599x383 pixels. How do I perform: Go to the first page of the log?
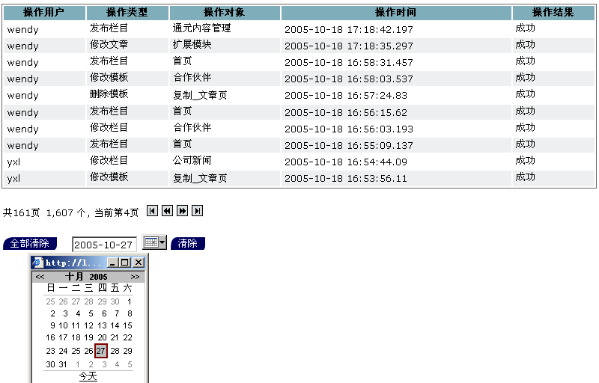[x=152, y=211]
